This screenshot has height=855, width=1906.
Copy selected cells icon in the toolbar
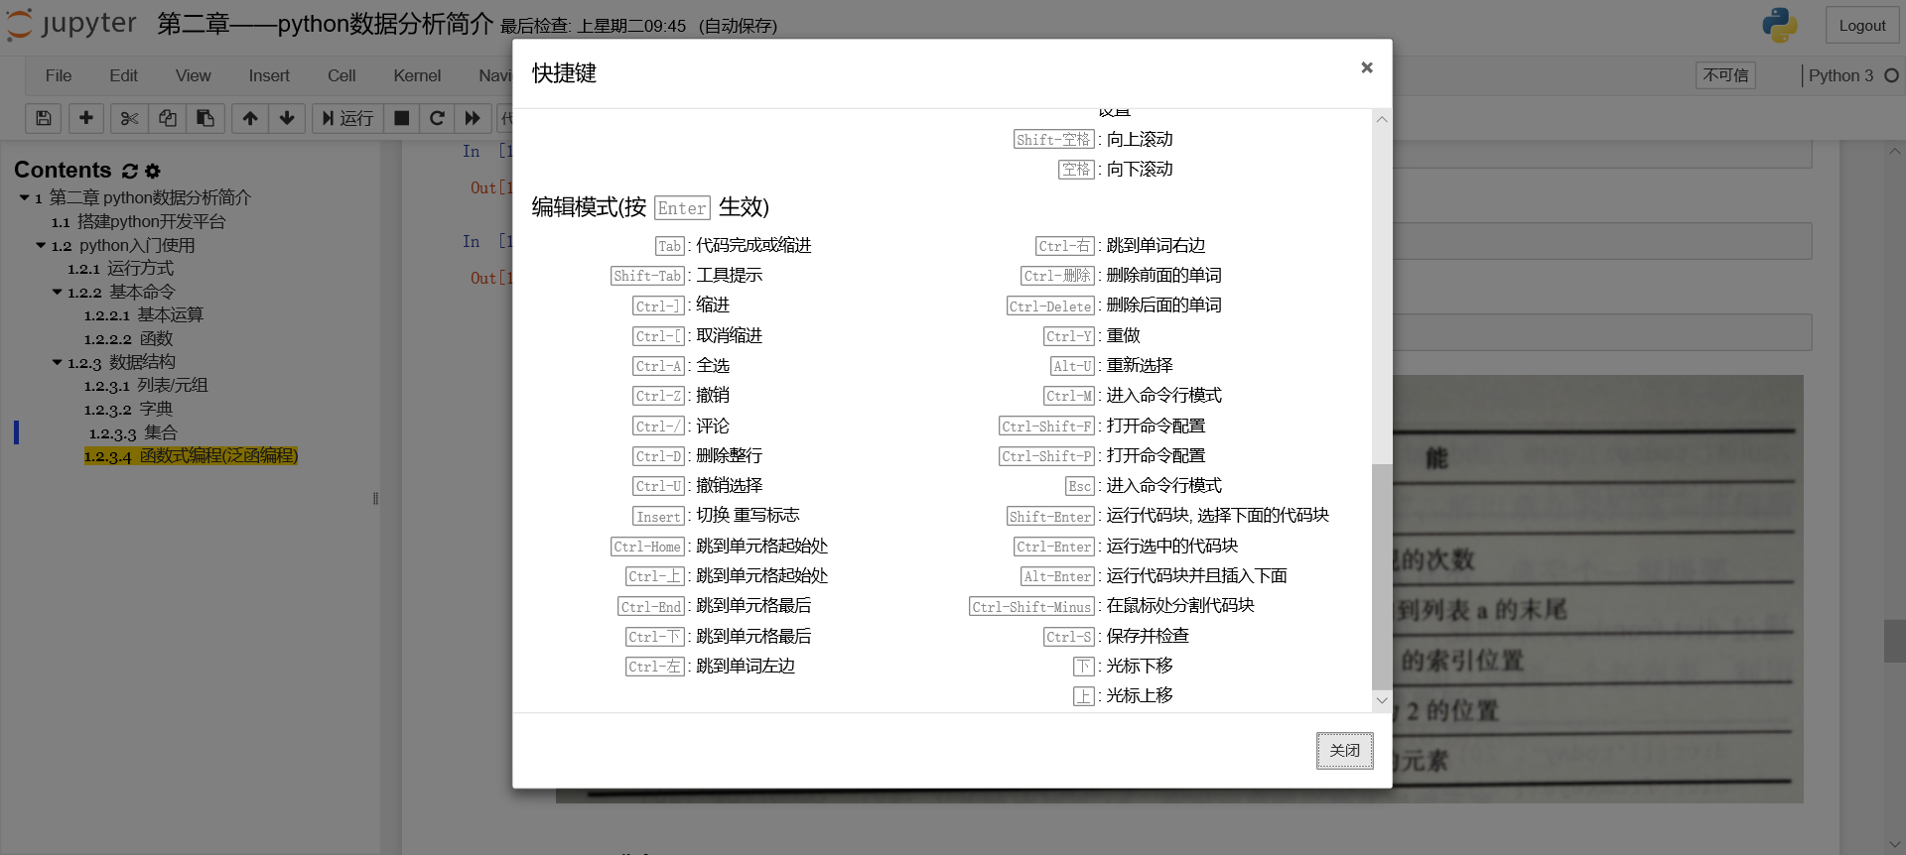(x=168, y=118)
